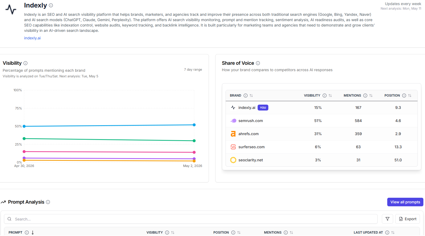This screenshot has height=236, width=425.
Task: Click info icon in BRAND column header
Action: point(246,96)
